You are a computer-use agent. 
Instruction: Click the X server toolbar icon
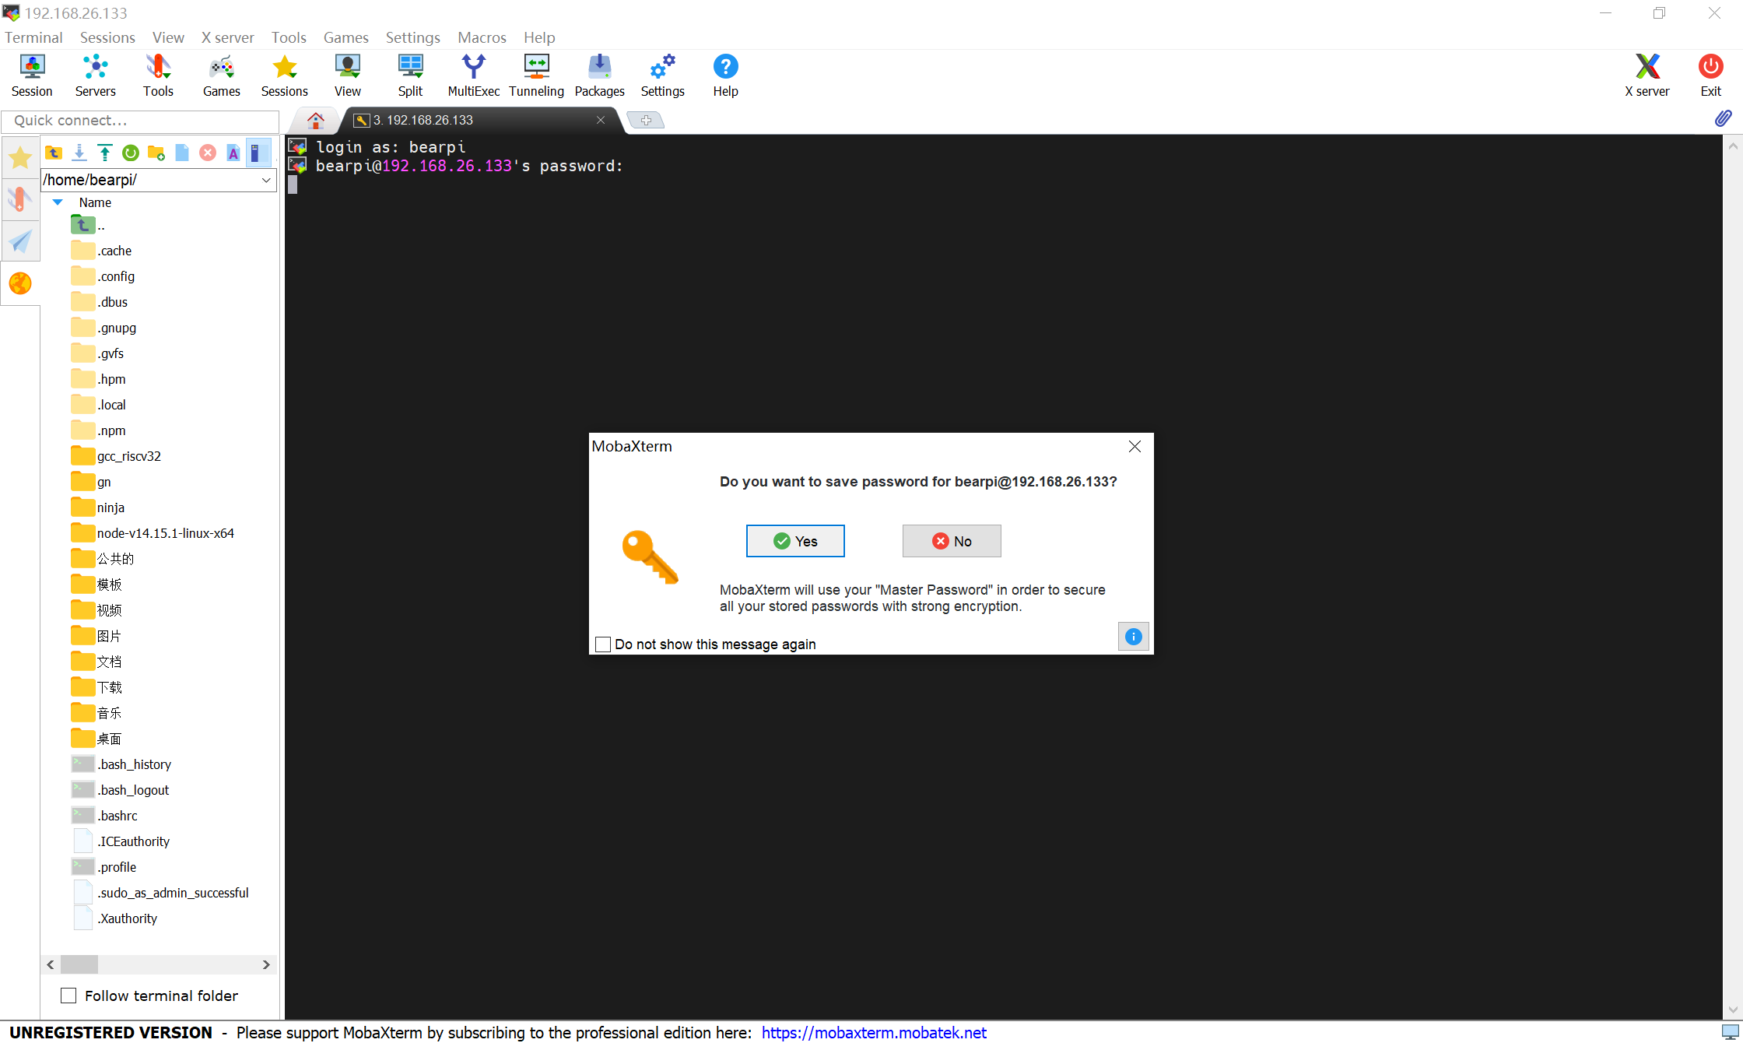1647,76
